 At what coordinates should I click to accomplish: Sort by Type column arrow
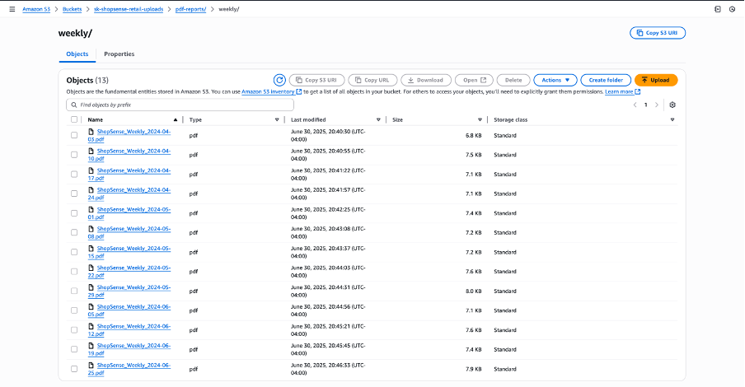pos(277,119)
